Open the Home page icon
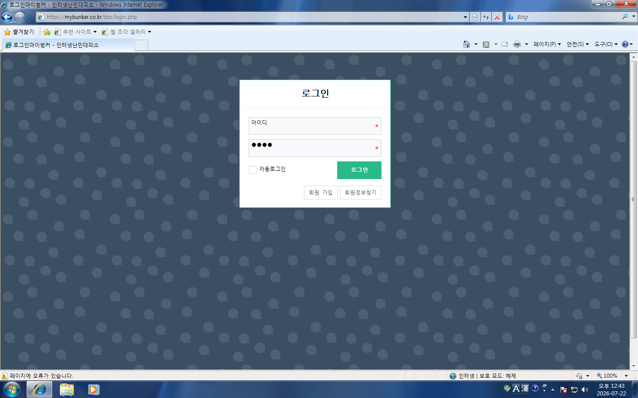Image resolution: width=638 pixels, height=398 pixels. coord(467,44)
